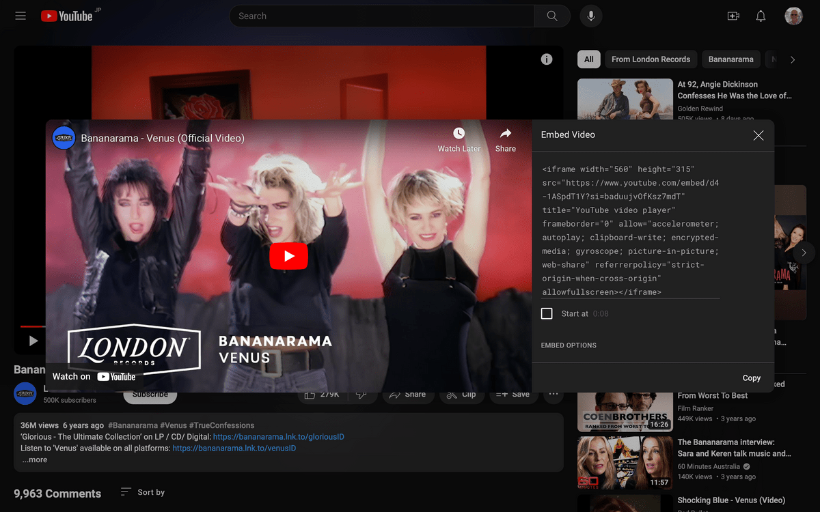The image size is (820, 512).
Task: Open the Angie Dickinson video thumbnail
Action: tap(625, 100)
